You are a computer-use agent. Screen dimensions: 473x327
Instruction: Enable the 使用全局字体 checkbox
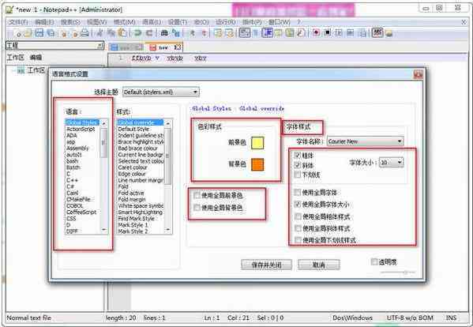pos(298,193)
